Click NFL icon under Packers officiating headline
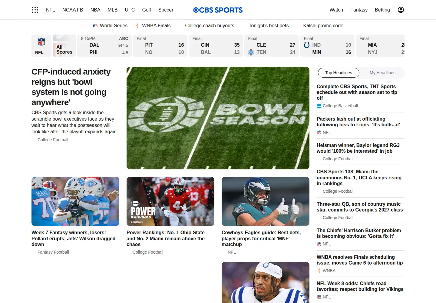 coord(319,132)
